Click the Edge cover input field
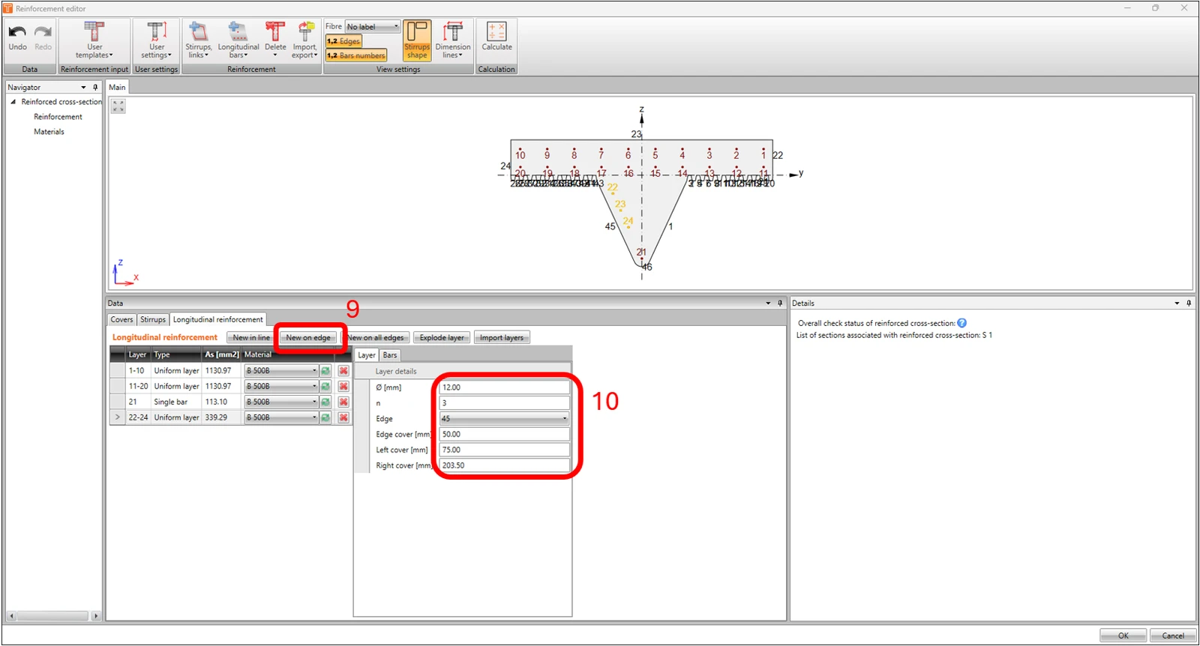 point(505,435)
